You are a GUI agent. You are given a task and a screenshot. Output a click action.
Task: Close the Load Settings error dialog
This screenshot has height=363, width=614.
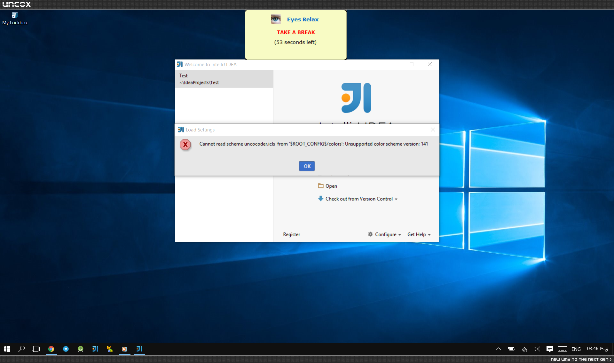pyautogui.click(x=433, y=130)
